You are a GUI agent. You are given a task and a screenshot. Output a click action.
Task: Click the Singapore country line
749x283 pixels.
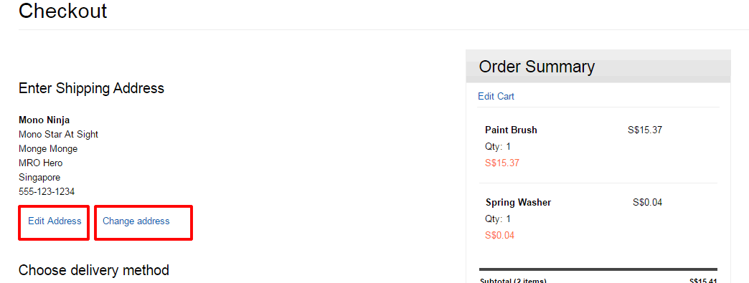point(39,178)
